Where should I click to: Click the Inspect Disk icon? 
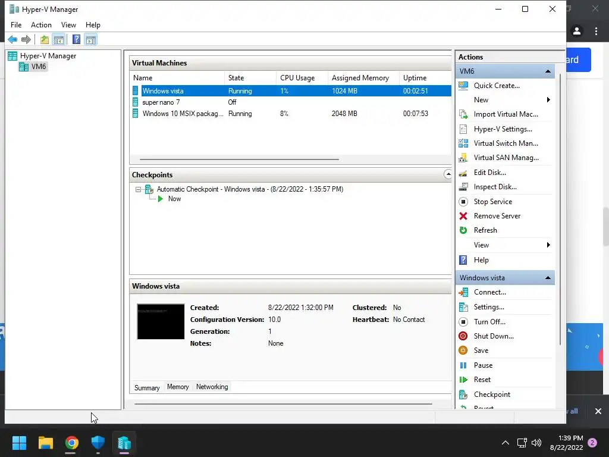tap(463, 187)
